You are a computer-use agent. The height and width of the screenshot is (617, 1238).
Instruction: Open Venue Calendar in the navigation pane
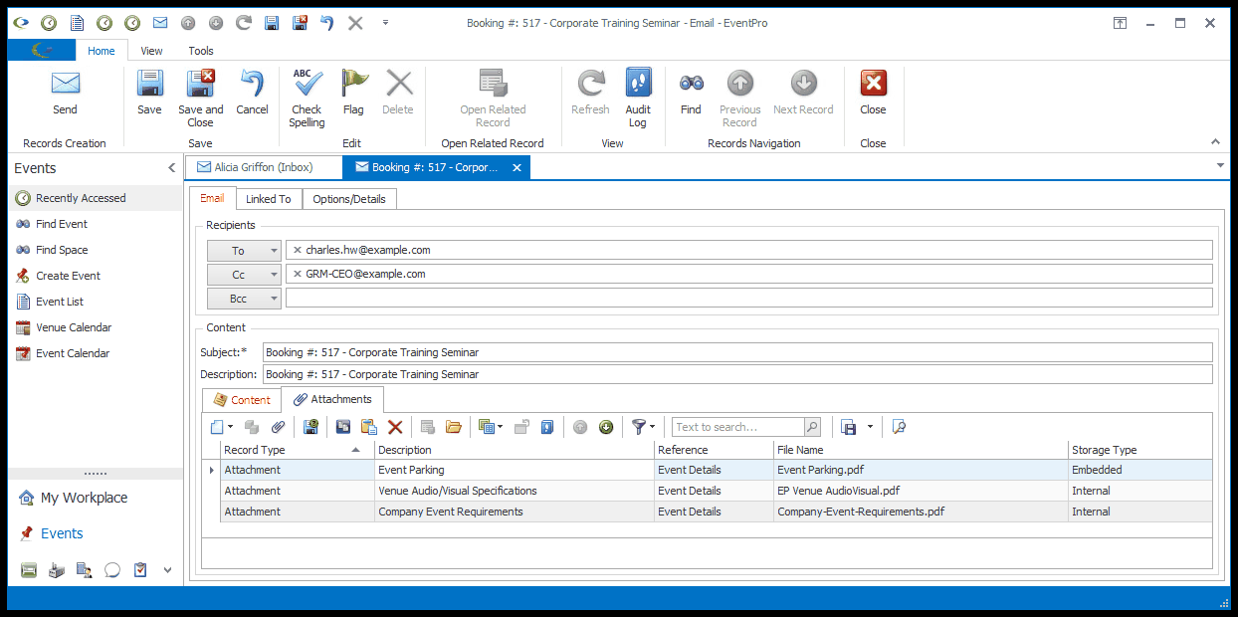coord(74,327)
